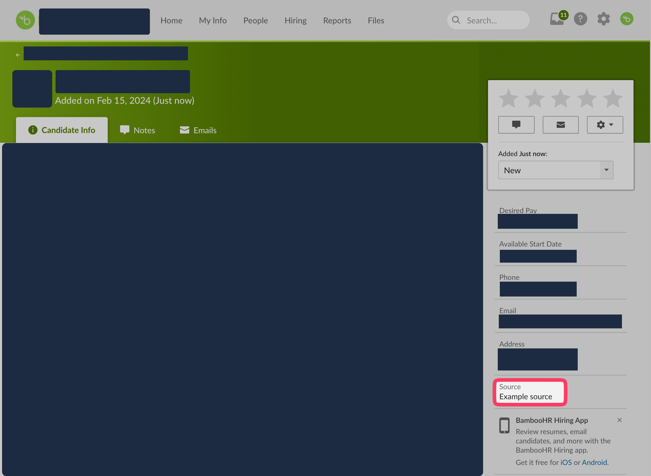This screenshot has width=651, height=476.
Task: Go back using the left arrow
Action: coord(18,55)
